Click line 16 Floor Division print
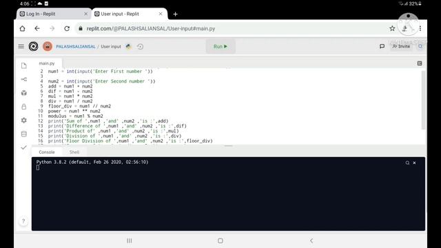The width and height of the screenshot is (441, 248). coord(130,141)
